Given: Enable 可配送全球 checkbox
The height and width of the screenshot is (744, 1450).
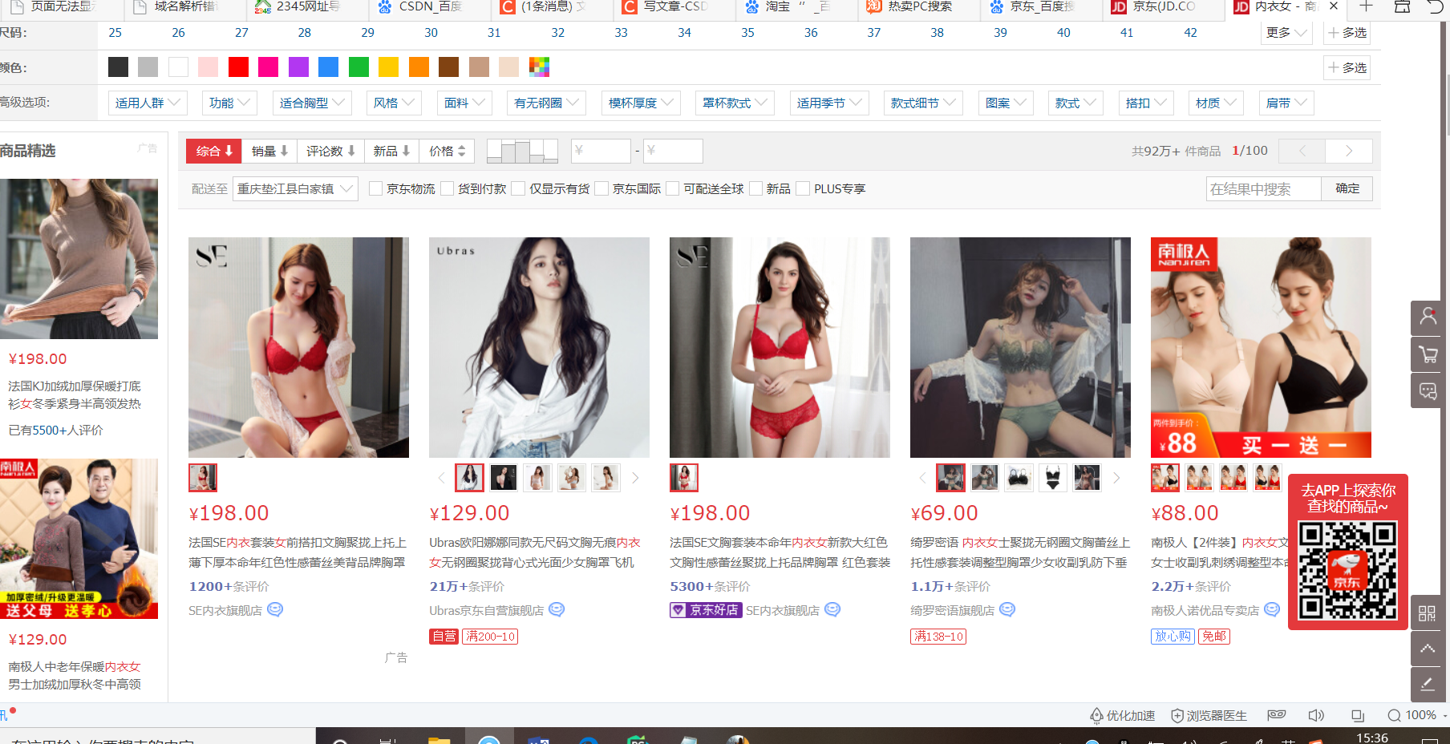Looking at the screenshot, I should (672, 188).
